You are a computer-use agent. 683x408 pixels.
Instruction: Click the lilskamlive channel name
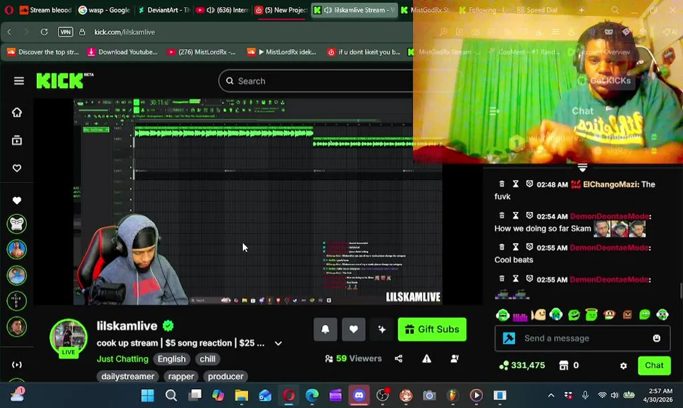[127, 326]
